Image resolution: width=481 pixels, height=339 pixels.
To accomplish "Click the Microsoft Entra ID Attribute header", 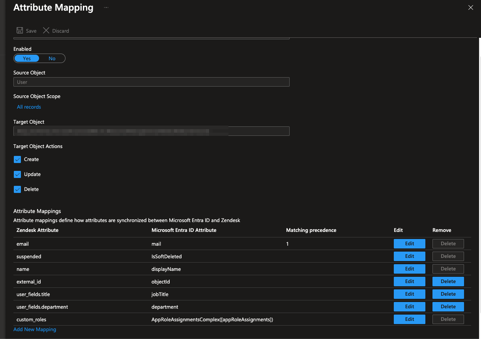I will (x=184, y=230).
